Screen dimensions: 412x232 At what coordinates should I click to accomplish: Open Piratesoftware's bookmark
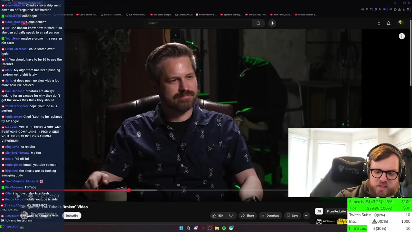click(206, 15)
